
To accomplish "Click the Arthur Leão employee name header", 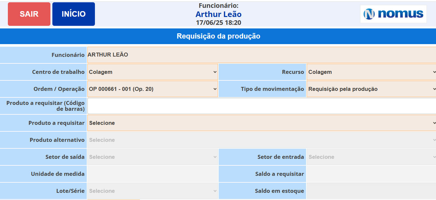I will (218, 14).
